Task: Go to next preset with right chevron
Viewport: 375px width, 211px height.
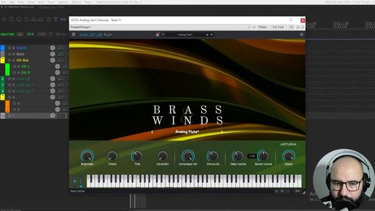Action: (x=221, y=132)
